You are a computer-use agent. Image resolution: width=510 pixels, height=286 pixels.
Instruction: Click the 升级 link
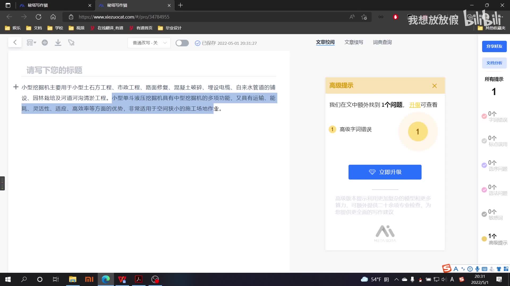[415, 105]
